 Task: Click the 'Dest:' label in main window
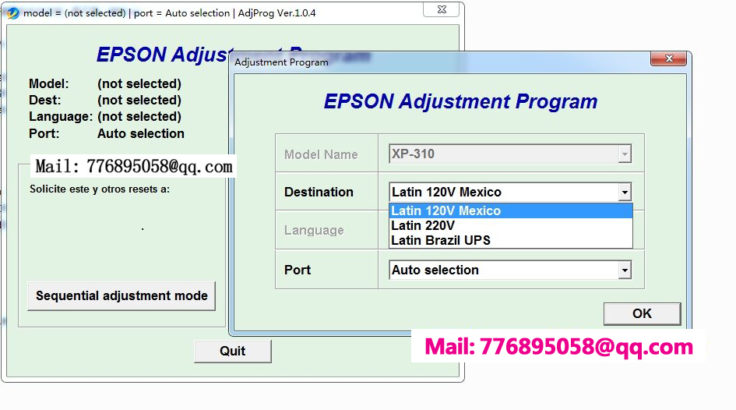44,100
